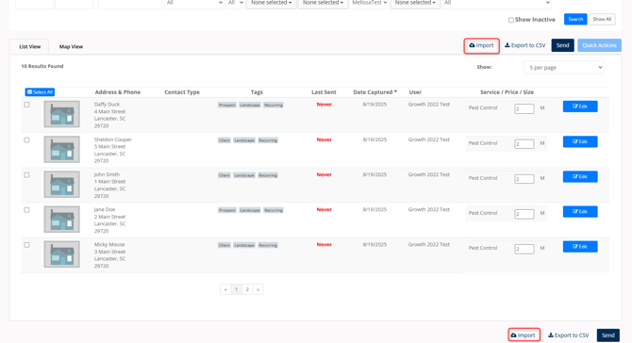Open Quick Actions menu

599,45
